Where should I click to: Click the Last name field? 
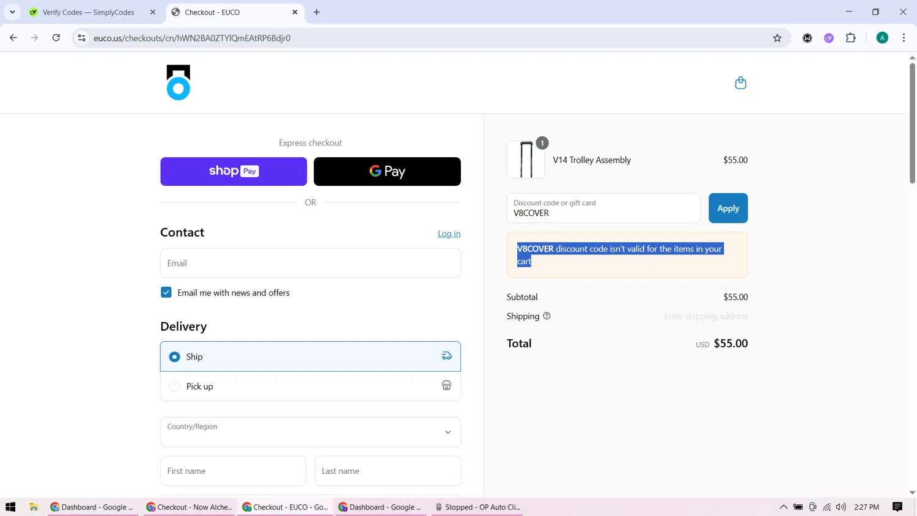(x=388, y=471)
